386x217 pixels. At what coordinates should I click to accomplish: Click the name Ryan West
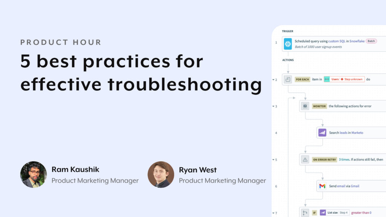coord(198,170)
